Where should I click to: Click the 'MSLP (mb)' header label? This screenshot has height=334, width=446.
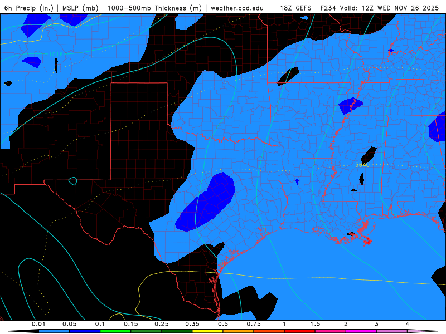pos(80,8)
